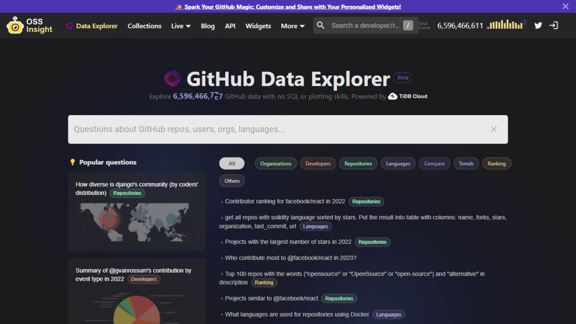Click the total events counter 6,596,466,611
The height and width of the screenshot is (324, 576).
coord(460,26)
